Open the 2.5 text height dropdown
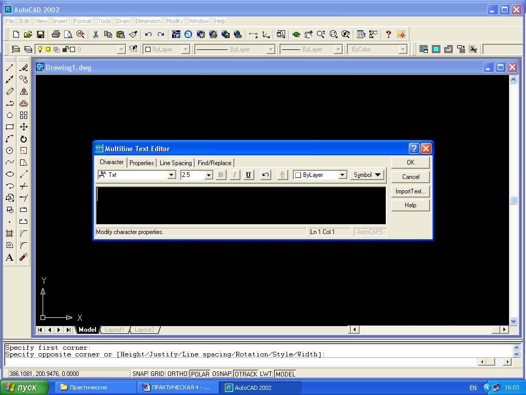 209,175
